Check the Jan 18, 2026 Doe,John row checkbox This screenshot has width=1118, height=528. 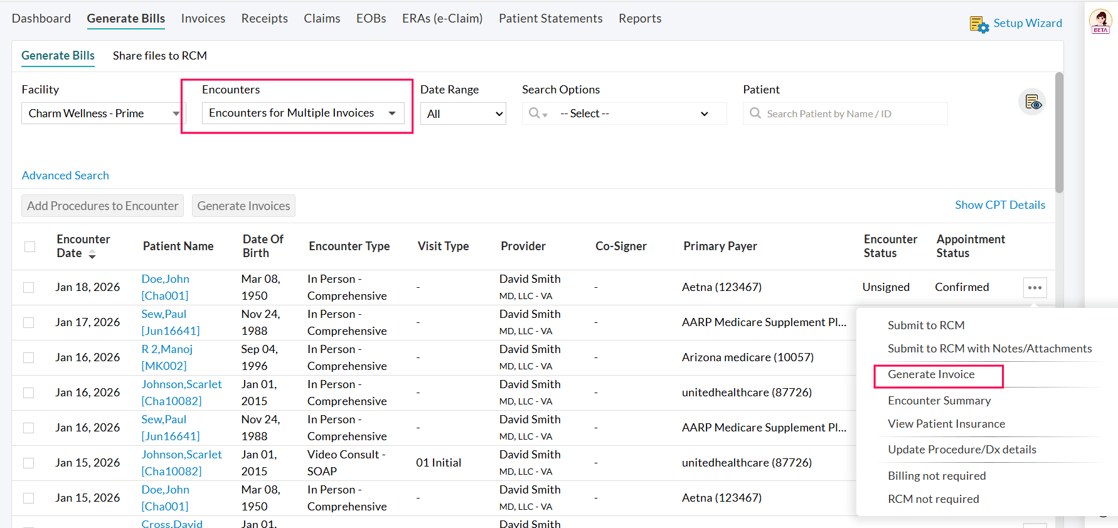(28, 287)
